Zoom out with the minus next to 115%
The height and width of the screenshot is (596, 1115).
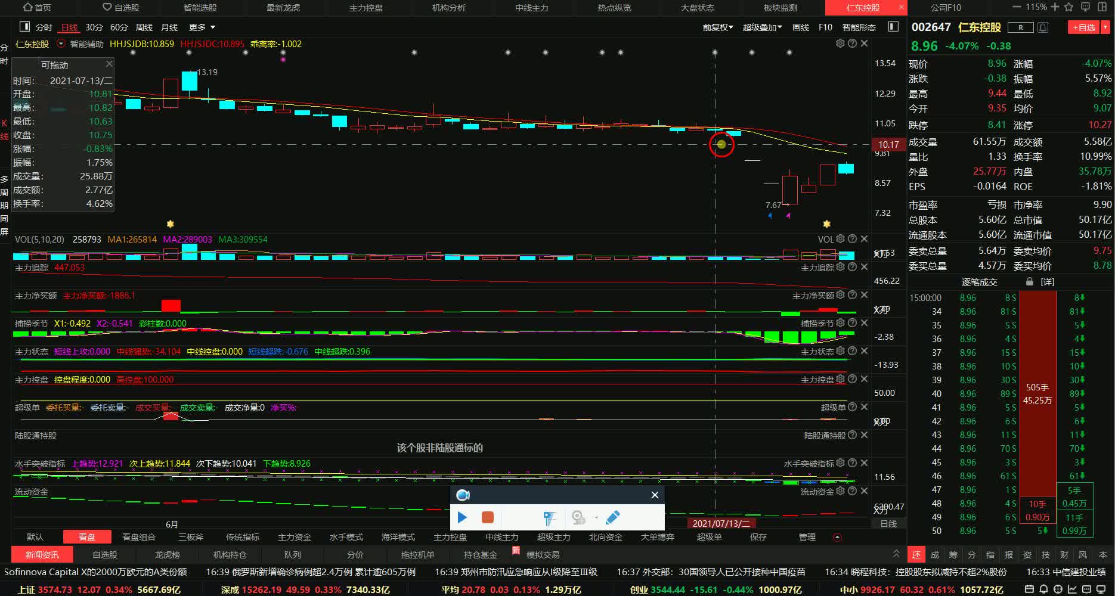tap(1017, 7)
